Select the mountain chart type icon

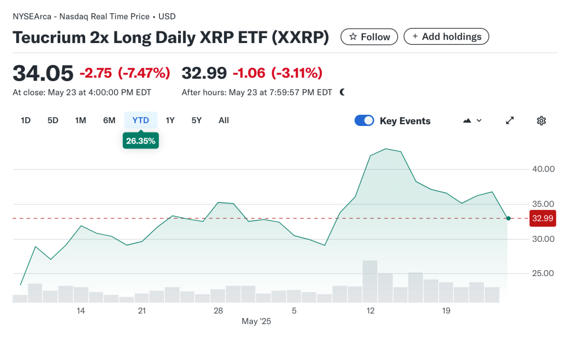468,120
